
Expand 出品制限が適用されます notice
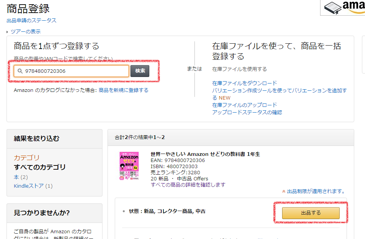click(x=313, y=192)
